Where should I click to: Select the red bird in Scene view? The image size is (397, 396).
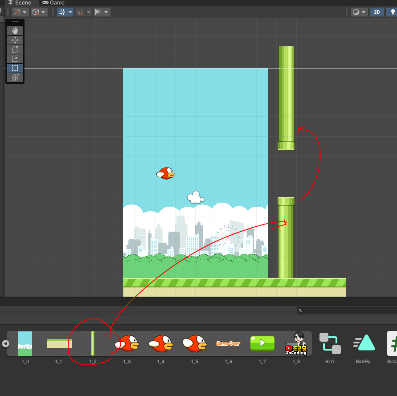[x=166, y=173]
